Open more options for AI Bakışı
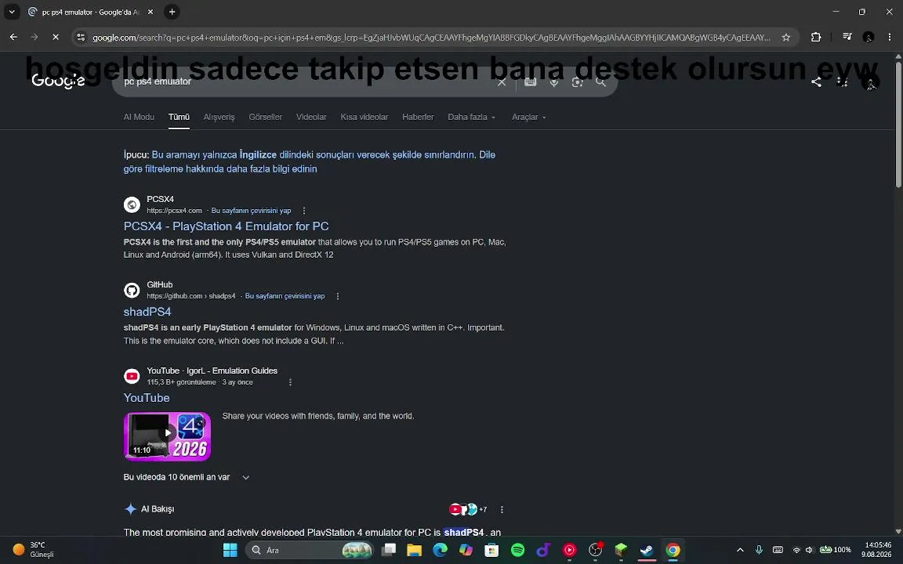 click(x=502, y=509)
